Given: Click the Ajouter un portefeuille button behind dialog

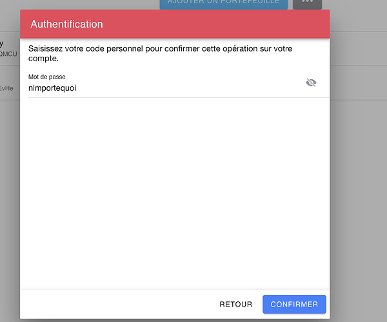Looking at the screenshot, I should click(223, 3).
